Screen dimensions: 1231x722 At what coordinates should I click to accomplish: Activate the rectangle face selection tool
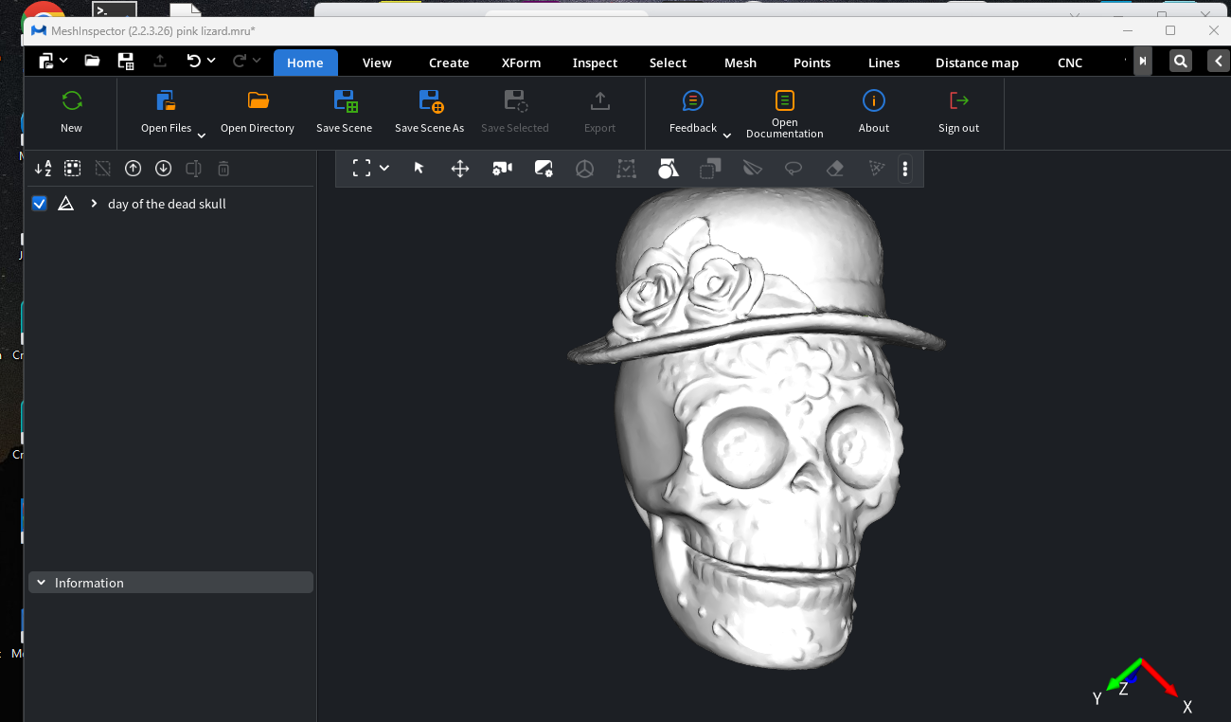(626, 168)
